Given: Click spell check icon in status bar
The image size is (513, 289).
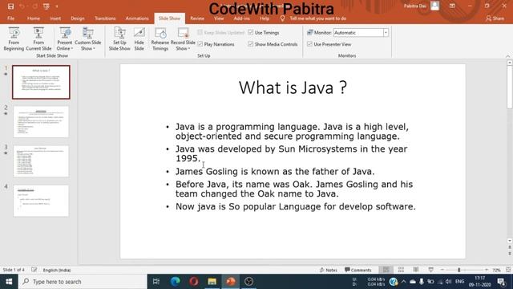Looking at the screenshot, I should click(x=34, y=270).
